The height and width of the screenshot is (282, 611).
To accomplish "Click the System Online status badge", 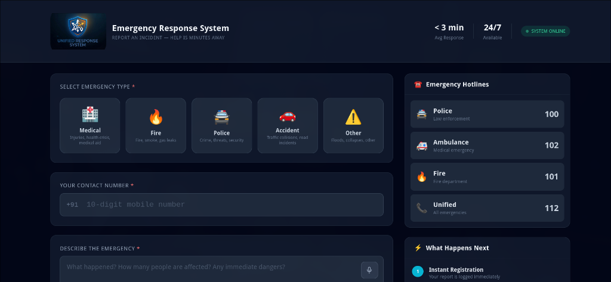I will click(x=545, y=31).
